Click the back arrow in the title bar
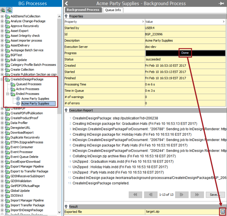This screenshot has height=216, width=227. [x=66, y=3]
